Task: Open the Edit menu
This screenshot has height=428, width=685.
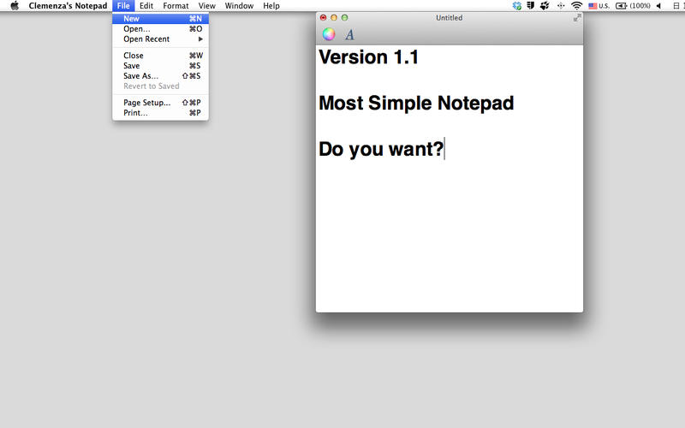Action: pos(146,6)
